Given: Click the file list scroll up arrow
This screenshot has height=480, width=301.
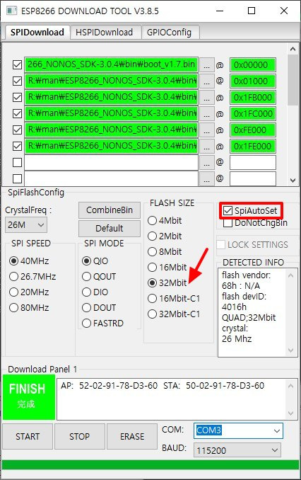Looking at the screenshot, I should [x=293, y=49].
